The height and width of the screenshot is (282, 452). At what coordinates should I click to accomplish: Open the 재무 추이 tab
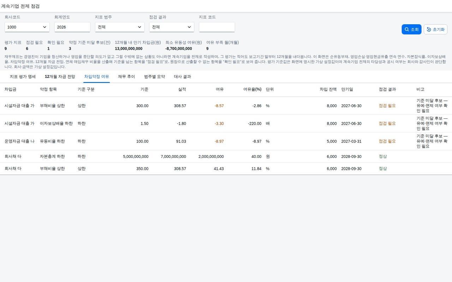(126, 76)
